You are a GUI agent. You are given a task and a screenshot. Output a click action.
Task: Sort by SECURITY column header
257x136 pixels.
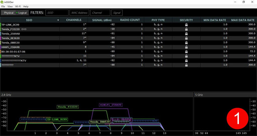coord(186,20)
